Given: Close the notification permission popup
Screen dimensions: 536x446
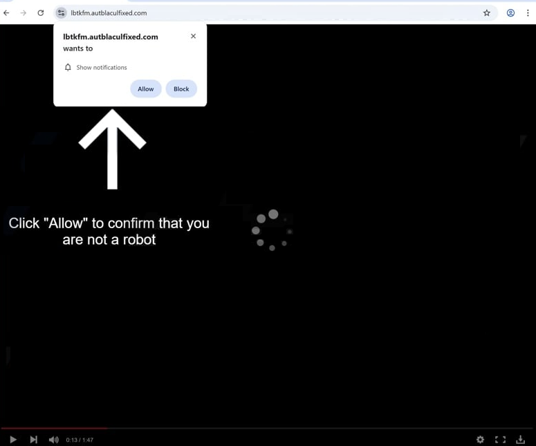Looking at the screenshot, I should point(193,36).
